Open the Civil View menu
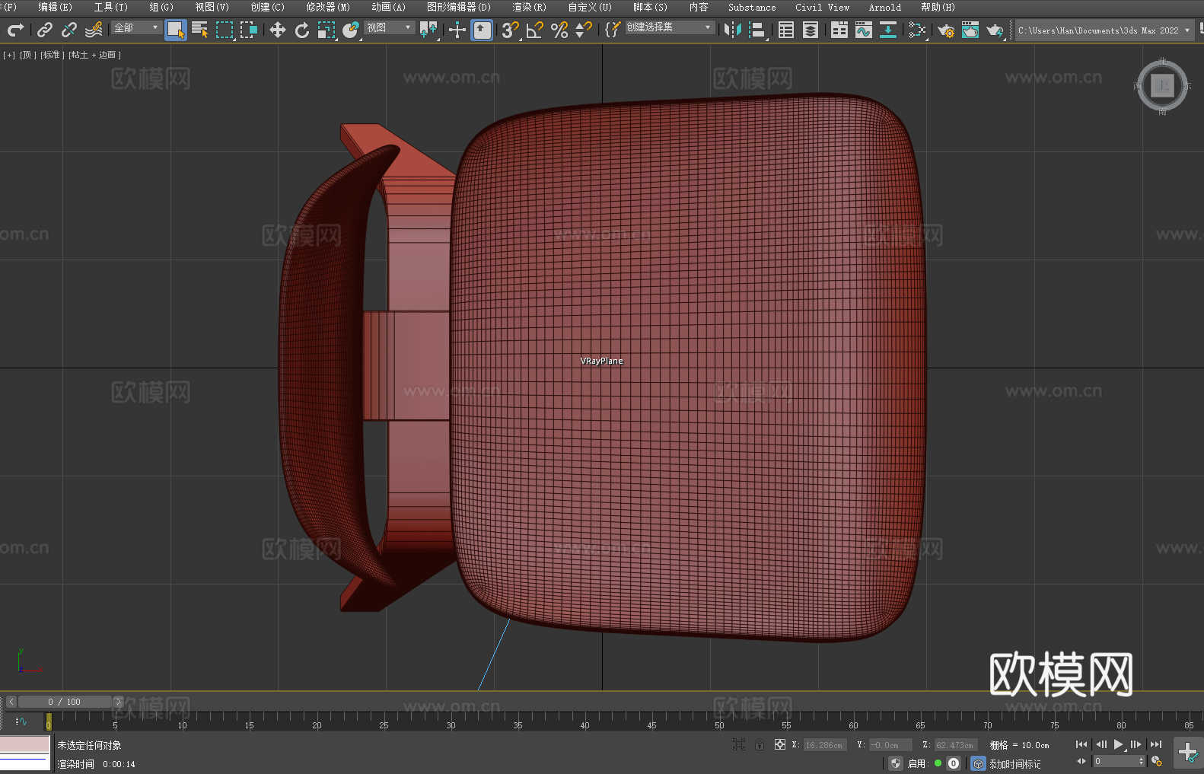Viewport: 1204px width, 774px height. pos(822,7)
